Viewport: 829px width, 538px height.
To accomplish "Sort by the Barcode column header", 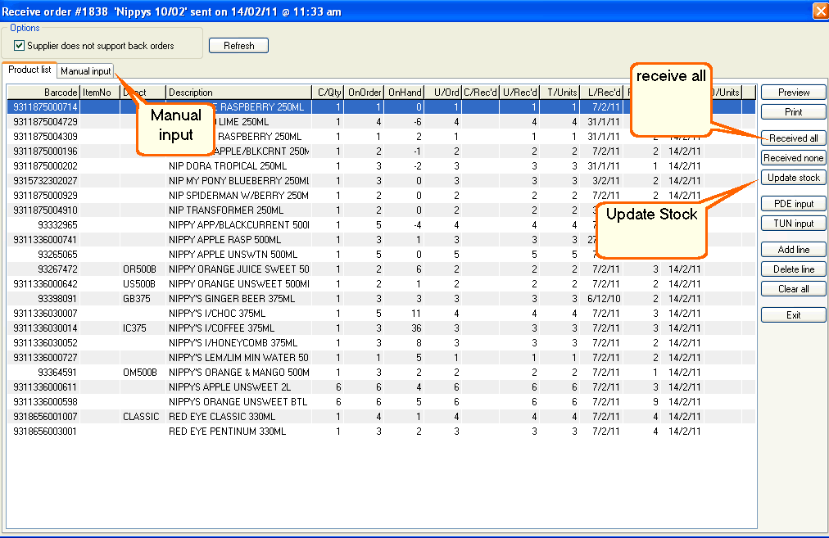I will click(43, 93).
